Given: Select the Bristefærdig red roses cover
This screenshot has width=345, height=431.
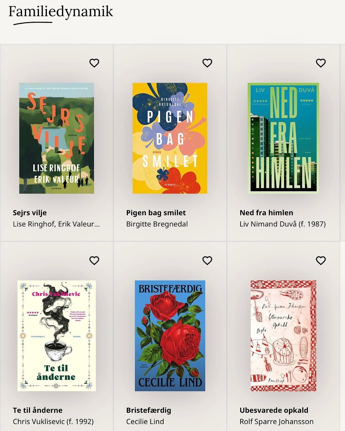Looking at the screenshot, I should 170,336.
